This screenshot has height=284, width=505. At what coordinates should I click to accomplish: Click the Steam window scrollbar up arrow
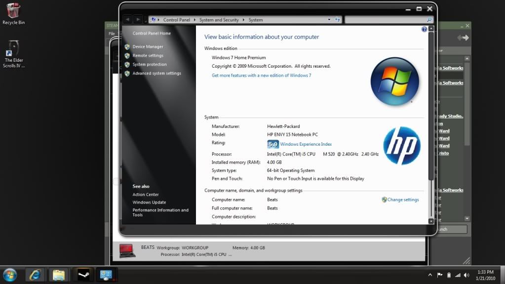click(467, 58)
